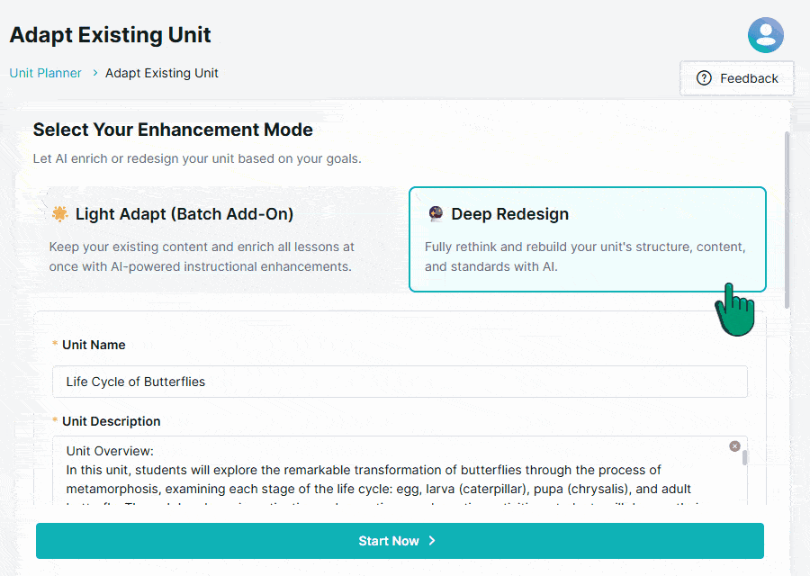The image size is (810, 576).
Task: Click the arrow chevron on Start Now
Action: point(432,541)
